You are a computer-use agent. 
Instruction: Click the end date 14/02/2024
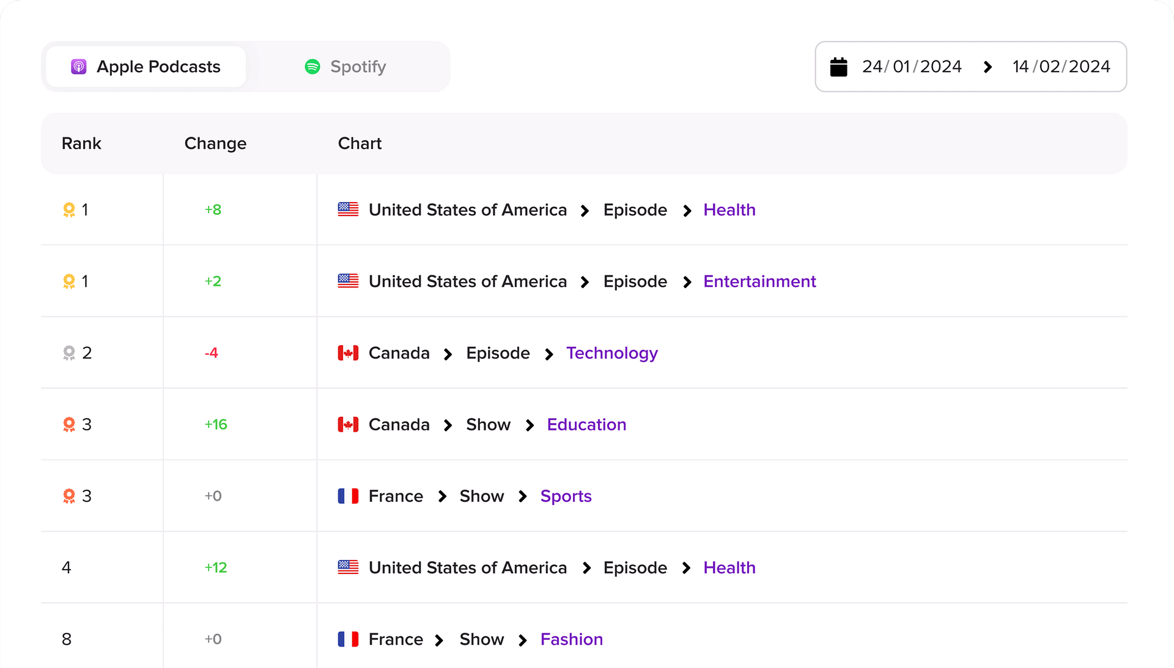tap(1061, 67)
